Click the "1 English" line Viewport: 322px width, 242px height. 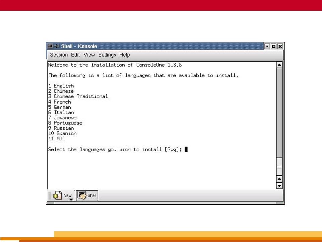tap(61, 86)
